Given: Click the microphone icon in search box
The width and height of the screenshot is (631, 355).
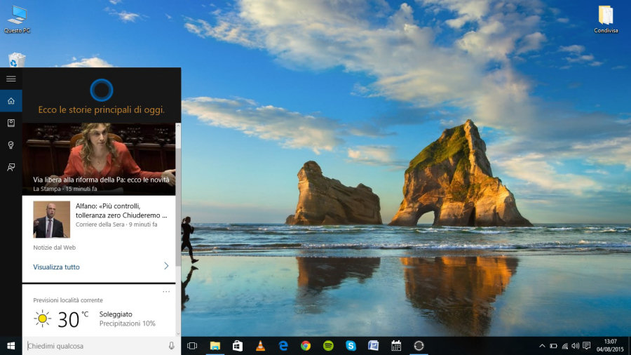Looking at the screenshot, I should 172,346.
